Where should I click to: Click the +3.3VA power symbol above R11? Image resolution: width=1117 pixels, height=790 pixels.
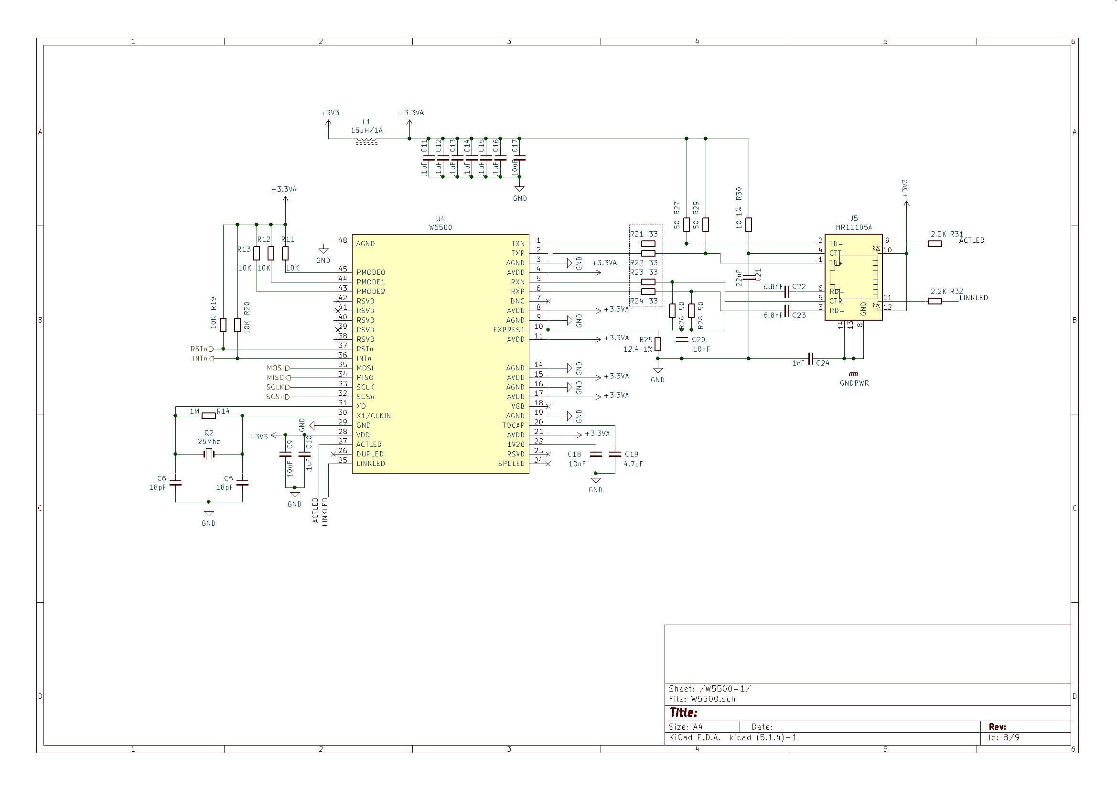(285, 200)
